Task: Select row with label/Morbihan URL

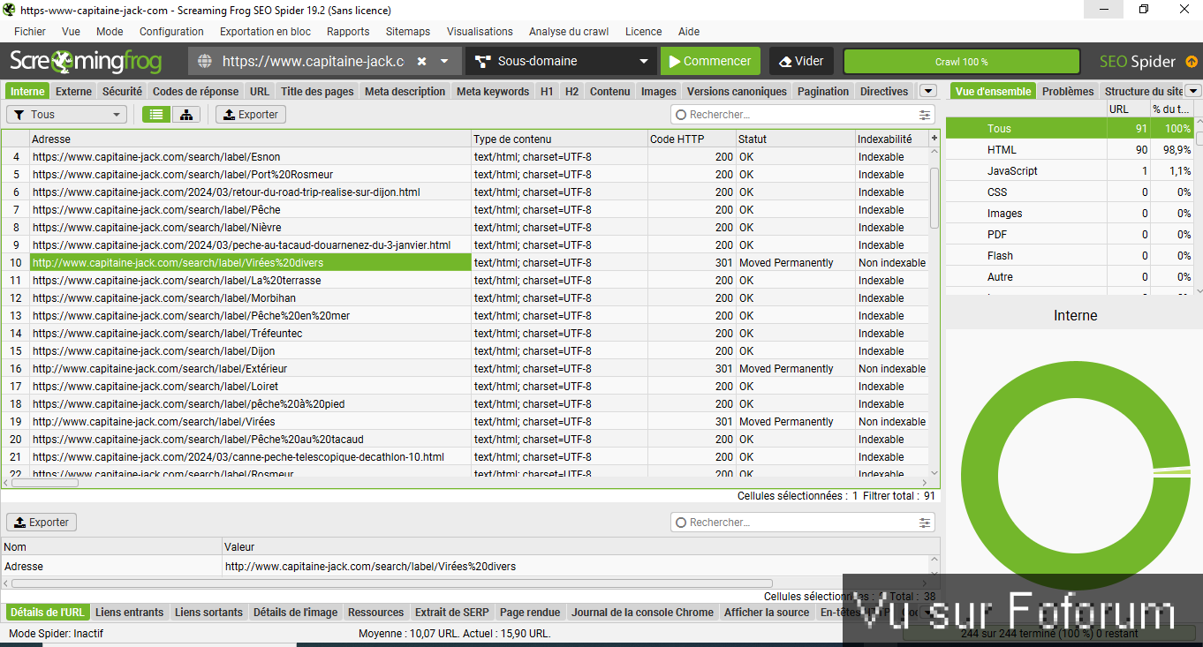Action: 465,297
